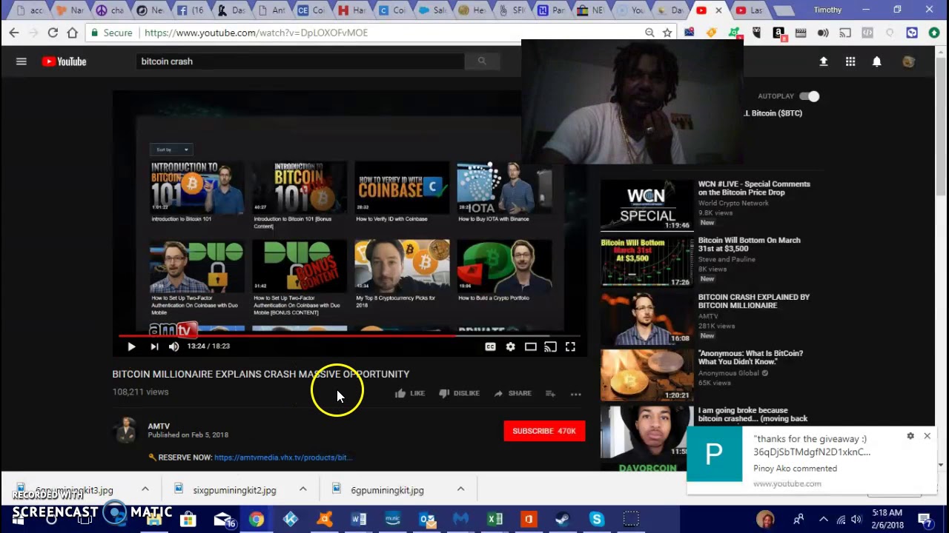Bookmark this page with the star
949x533 pixels.
pyautogui.click(x=667, y=33)
